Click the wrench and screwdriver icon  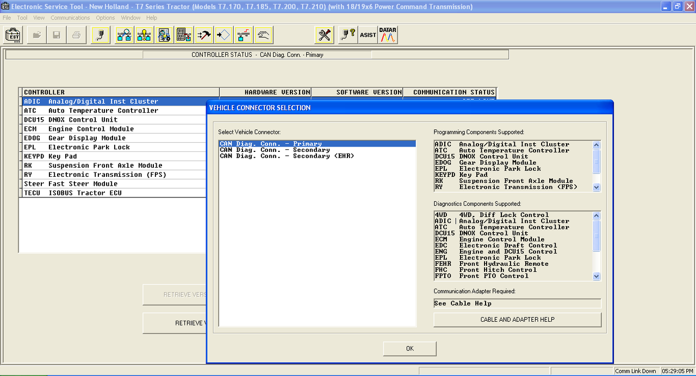tap(325, 35)
